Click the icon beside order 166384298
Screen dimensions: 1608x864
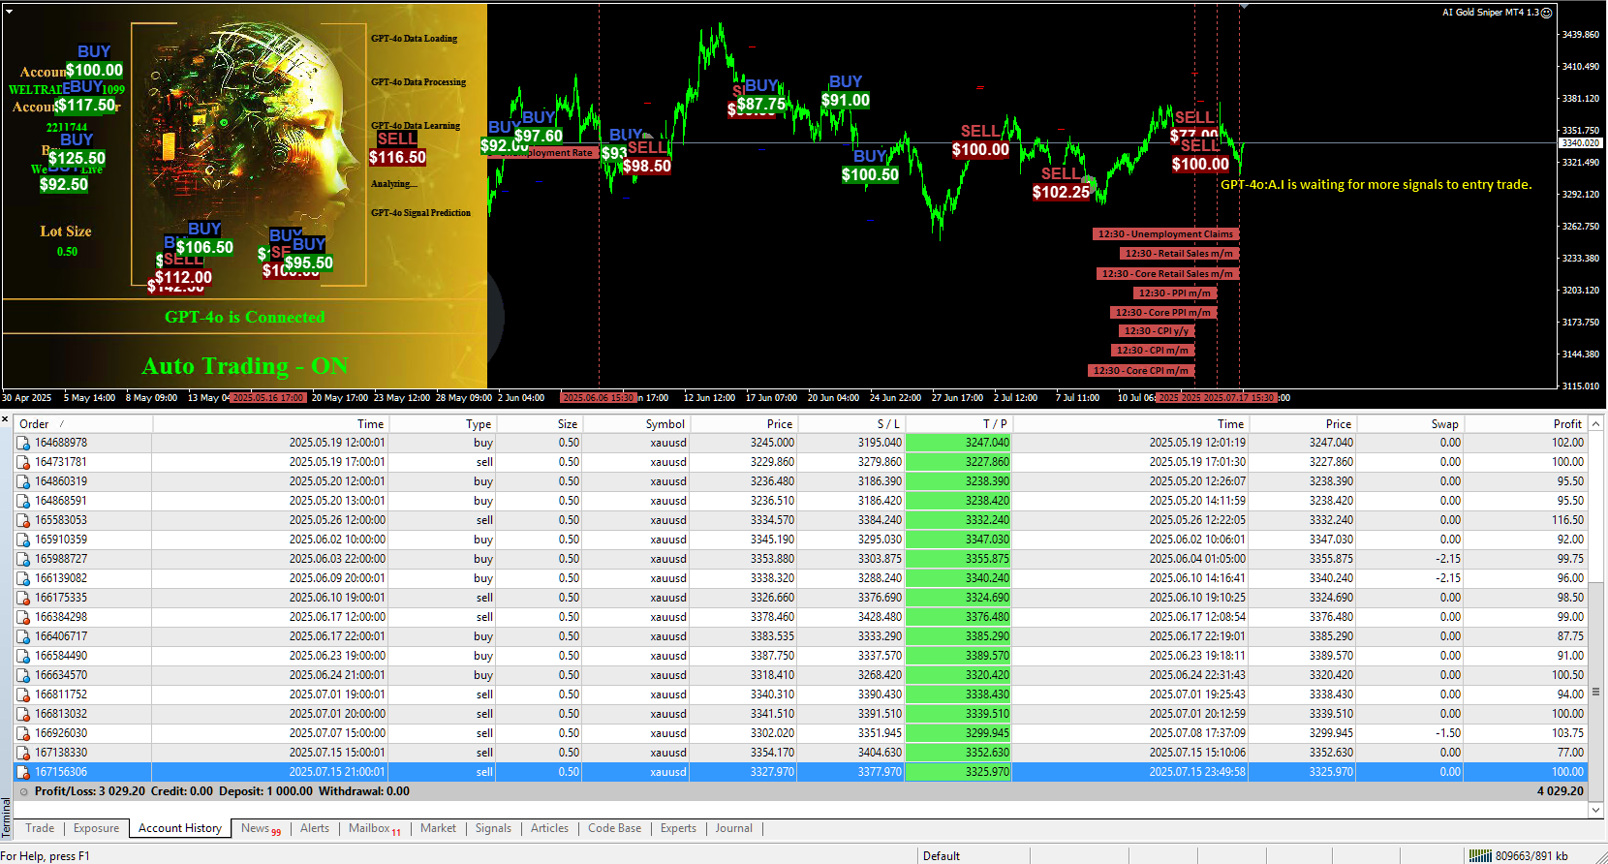pyautogui.click(x=23, y=617)
